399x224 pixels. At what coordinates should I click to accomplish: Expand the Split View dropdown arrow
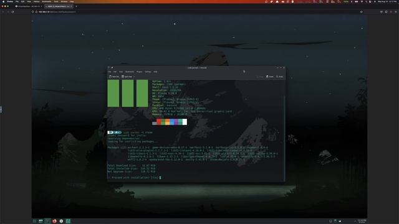coord(134,77)
